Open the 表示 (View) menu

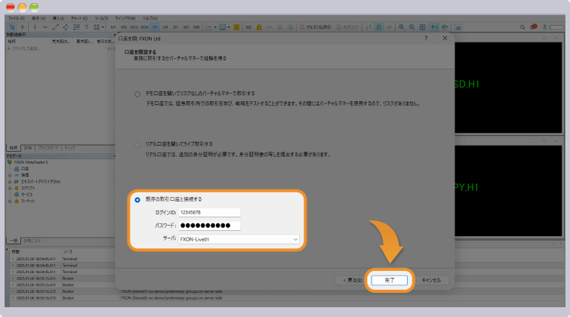39,18
